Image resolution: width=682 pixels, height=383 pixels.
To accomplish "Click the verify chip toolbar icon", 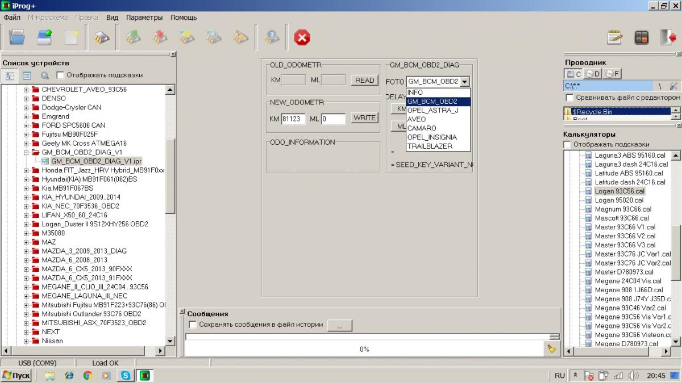I will tap(187, 37).
